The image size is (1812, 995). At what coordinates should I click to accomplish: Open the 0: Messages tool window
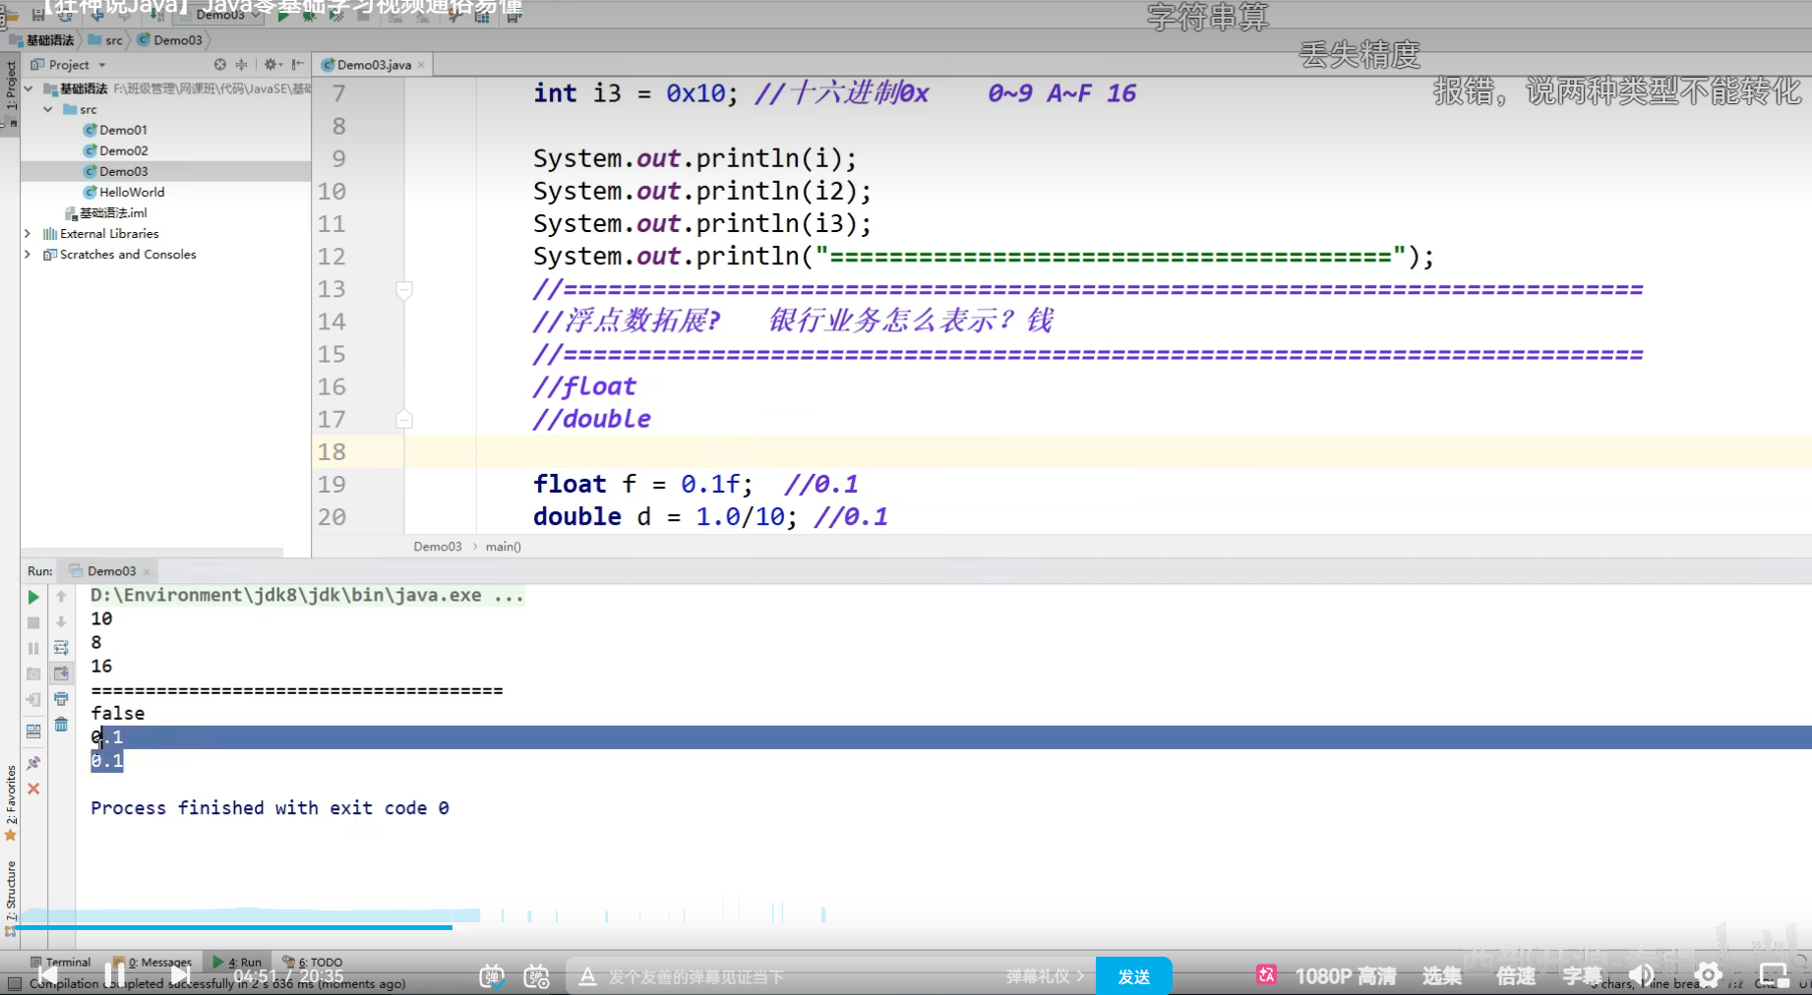pos(152,963)
